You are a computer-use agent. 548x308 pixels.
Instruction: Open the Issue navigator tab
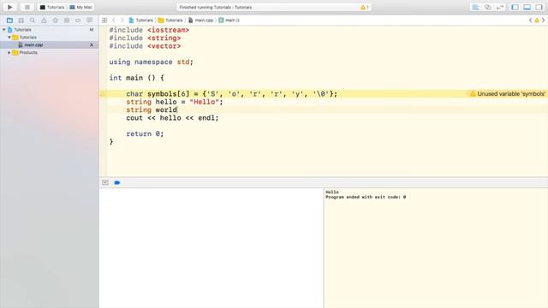click(x=44, y=21)
